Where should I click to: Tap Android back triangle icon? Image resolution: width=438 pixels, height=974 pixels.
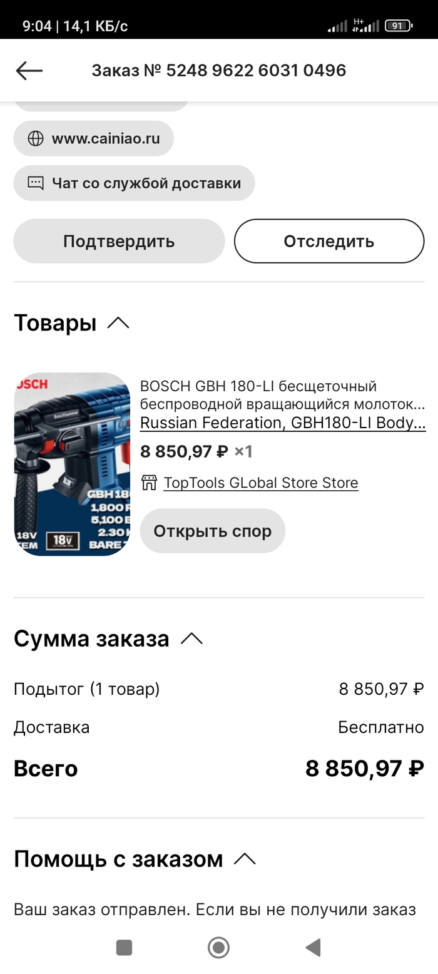click(x=313, y=948)
